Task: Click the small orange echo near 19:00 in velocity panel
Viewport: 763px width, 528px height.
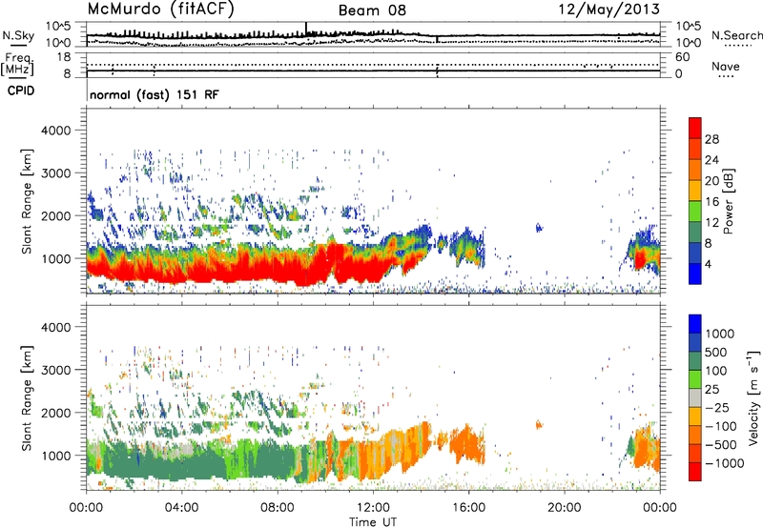Action: [539, 424]
